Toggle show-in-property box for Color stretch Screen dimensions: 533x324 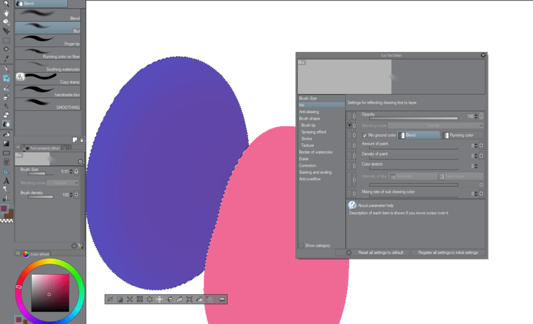tap(349, 166)
